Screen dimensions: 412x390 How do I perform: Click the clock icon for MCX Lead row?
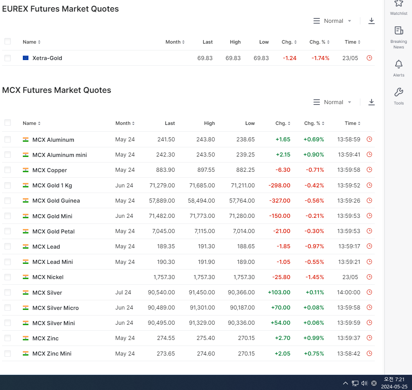(369, 246)
